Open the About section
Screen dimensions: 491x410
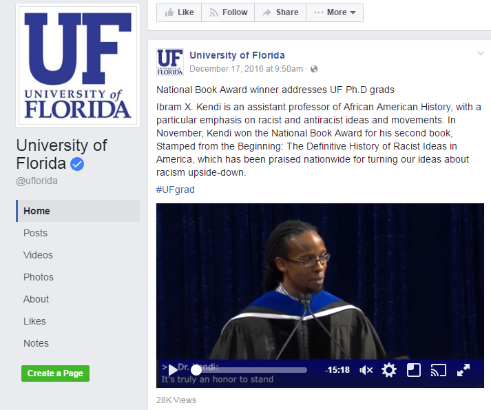(x=36, y=299)
